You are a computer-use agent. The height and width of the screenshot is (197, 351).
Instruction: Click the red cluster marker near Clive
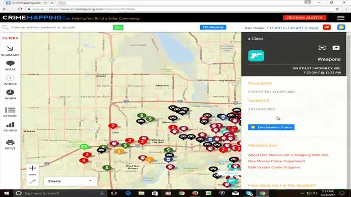[x=113, y=126]
